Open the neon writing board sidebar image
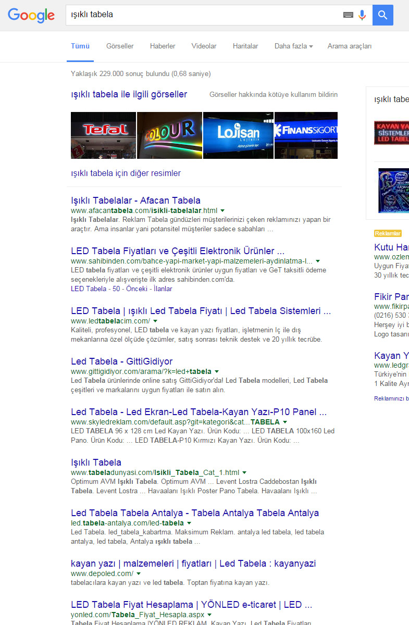The height and width of the screenshot is (625, 409). pos(393,190)
